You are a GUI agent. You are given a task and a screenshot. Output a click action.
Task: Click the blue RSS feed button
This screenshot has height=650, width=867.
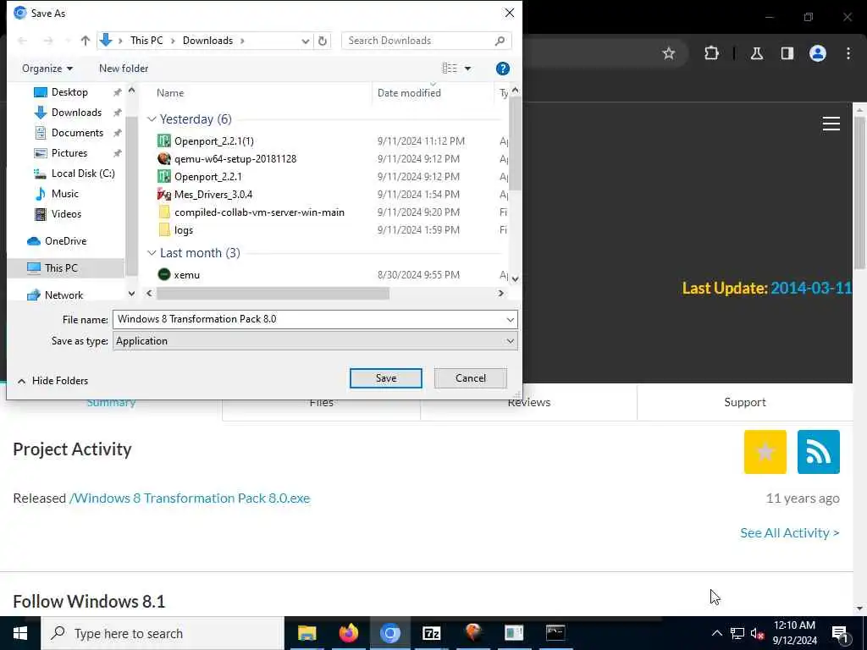click(x=819, y=452)
